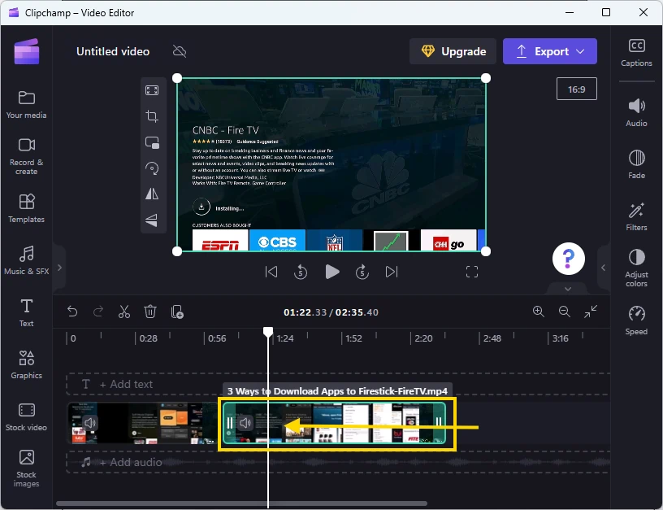Click the bottom-right resize handle of preview
The height and width of the screenshot is (510, 663).
point(486,251)
